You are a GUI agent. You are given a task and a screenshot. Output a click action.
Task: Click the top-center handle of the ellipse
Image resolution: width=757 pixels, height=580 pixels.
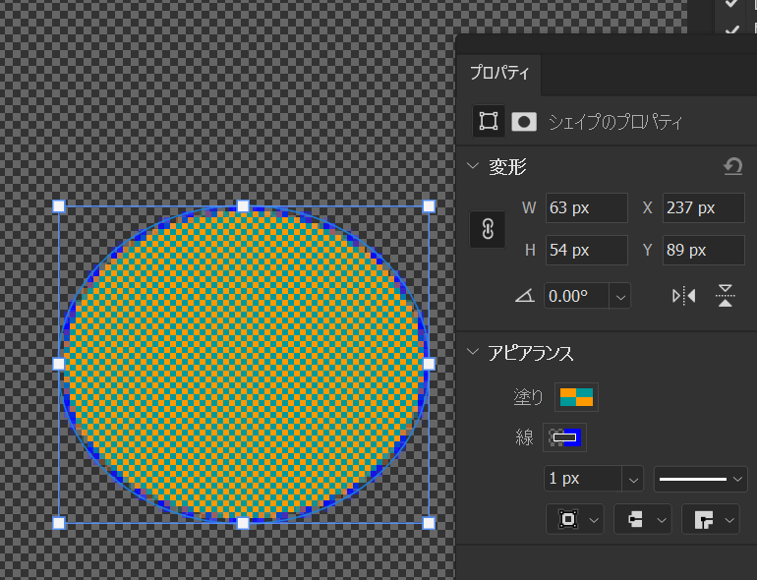(243, 206)
